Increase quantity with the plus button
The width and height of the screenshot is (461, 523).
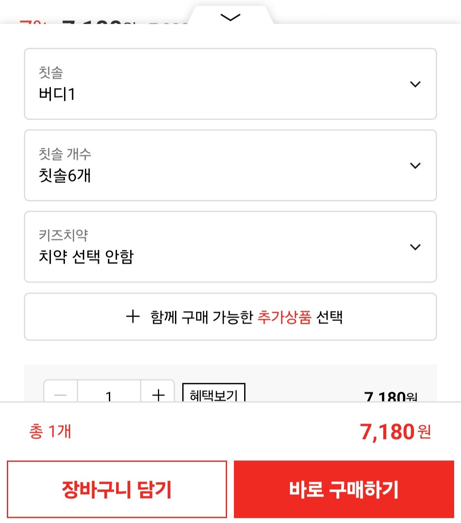tap(158, 395)
